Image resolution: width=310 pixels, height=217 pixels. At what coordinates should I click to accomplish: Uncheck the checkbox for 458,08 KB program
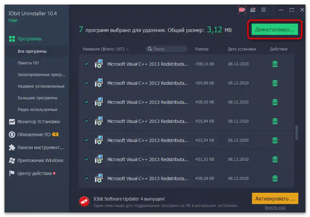86,178
